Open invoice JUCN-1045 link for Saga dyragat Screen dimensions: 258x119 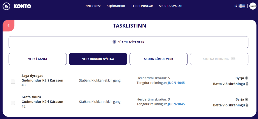click(x=176, y=83)
